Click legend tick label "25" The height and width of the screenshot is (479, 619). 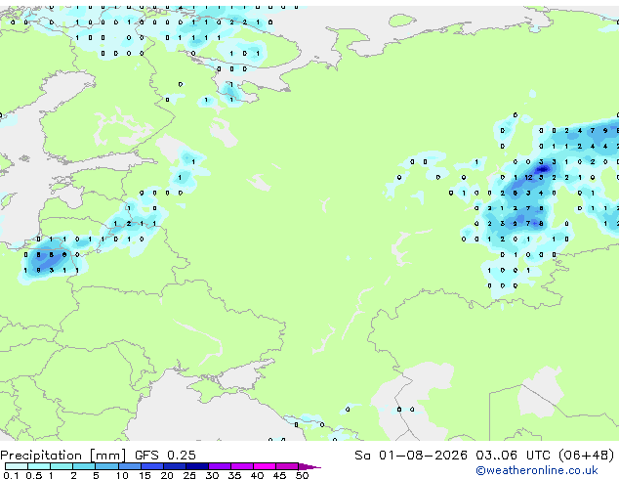tap(189, 475)
